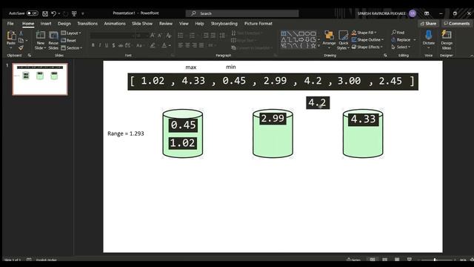This screenshot has height=267, width=474.
Task: Open the Arrange menu
Action: [x=329, y=39]
